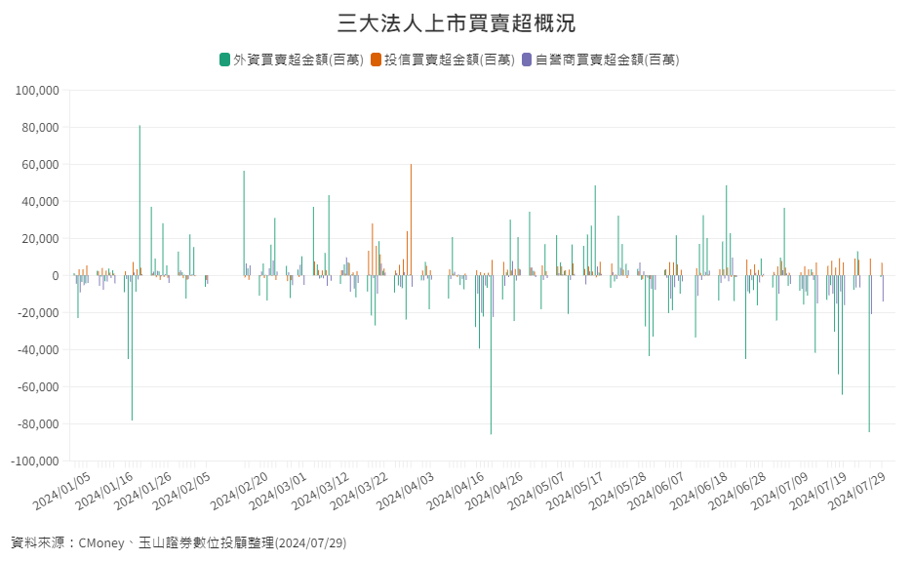Viewport: 913px width, 561px height.
Task: Click the 2024/04/26 date label
Action: tap(495, 492)
